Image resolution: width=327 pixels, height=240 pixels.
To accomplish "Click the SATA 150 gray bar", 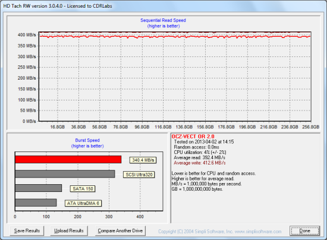I will pyautogui.click(x=39, y=188).
